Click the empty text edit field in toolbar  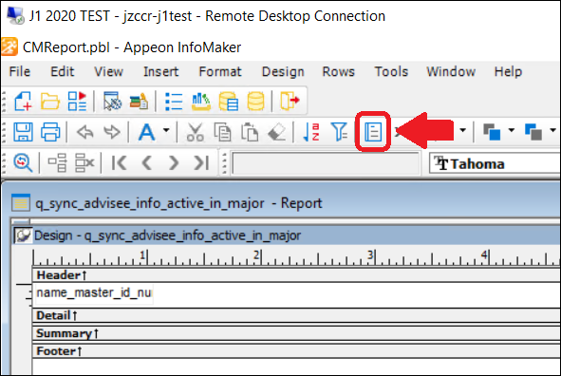pyautogui.click(x=326, y=163)
